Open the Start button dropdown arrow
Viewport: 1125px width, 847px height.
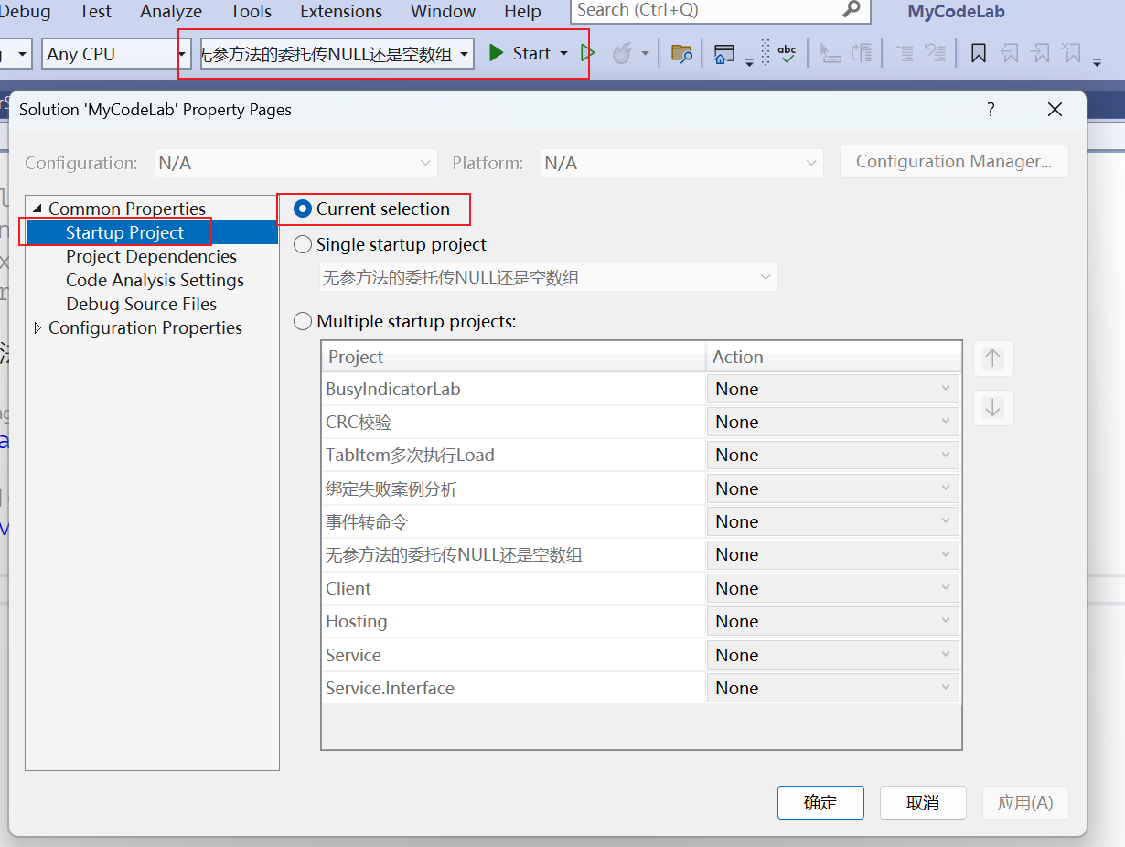[563, 54]
